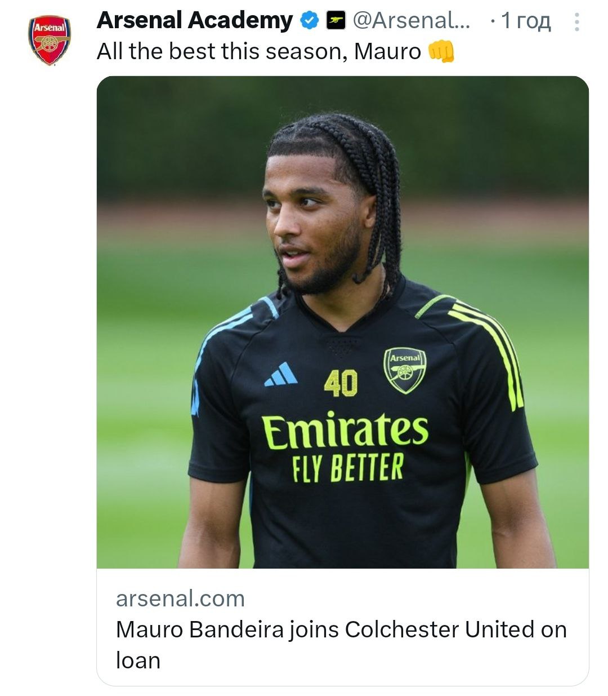Click the arsenal.com domain label
608x696 pixels.
pos(180,599)
